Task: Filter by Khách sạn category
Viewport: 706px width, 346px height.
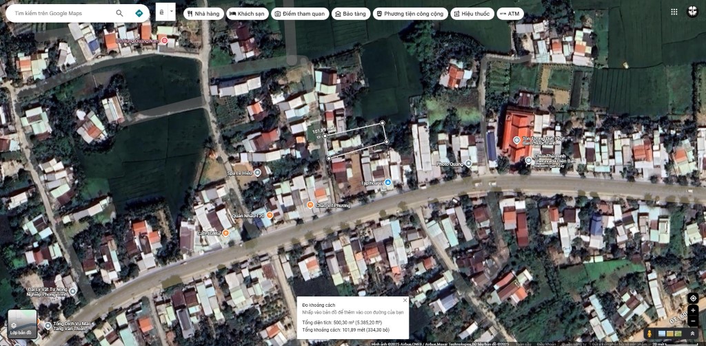Action: 248,14
